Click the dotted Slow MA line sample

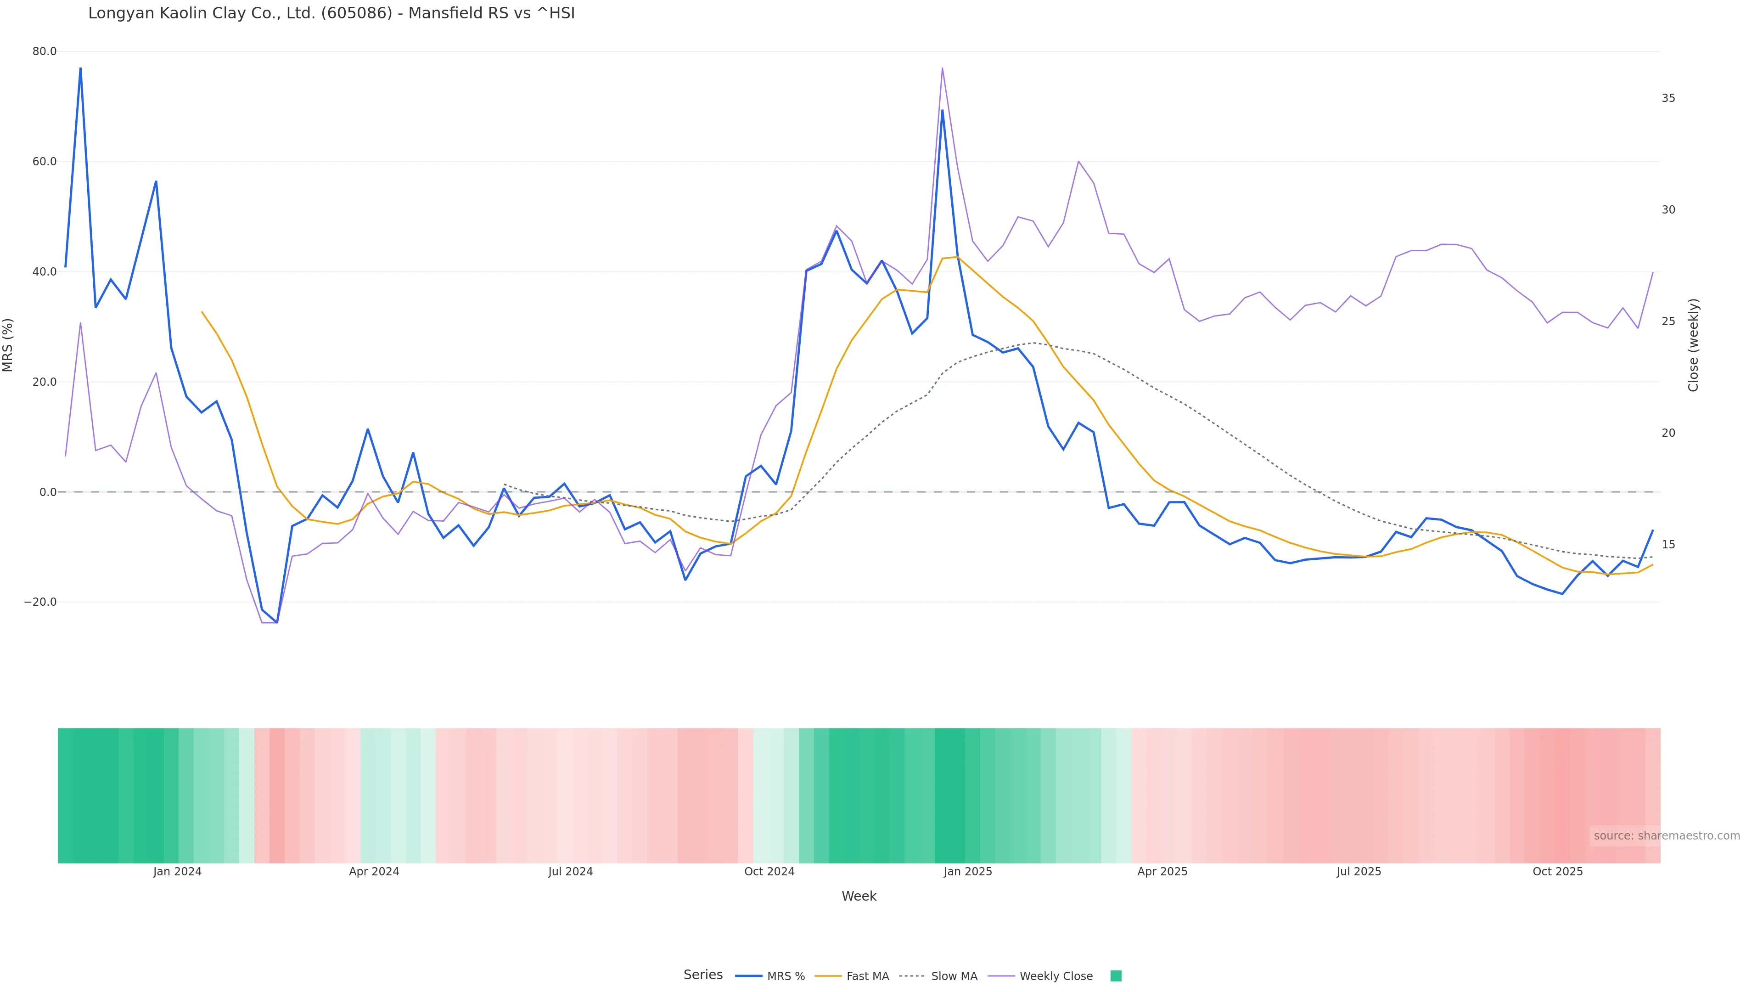click(x=912, y=976)
